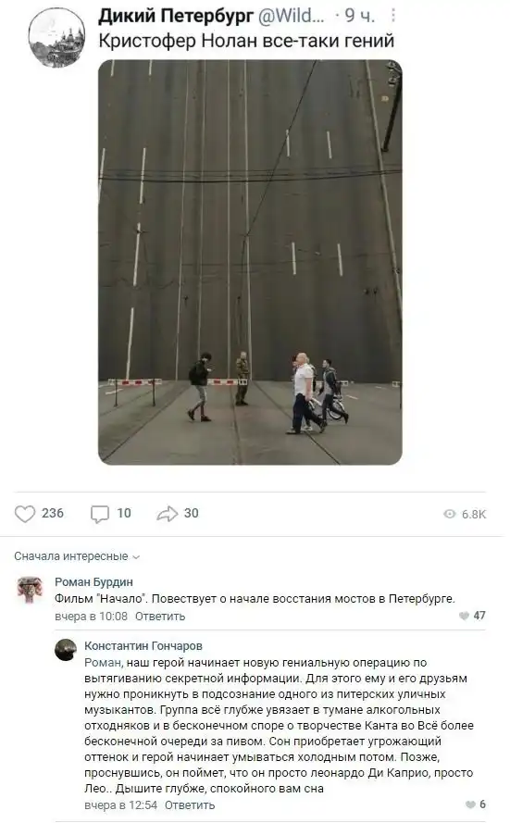This screenshot has height=823, width=510.
Task: Open post comments via speech bubble icon
Action: 100,514
